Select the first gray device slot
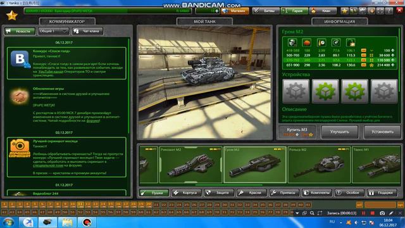The image size is (405, 228). (296, 91)
